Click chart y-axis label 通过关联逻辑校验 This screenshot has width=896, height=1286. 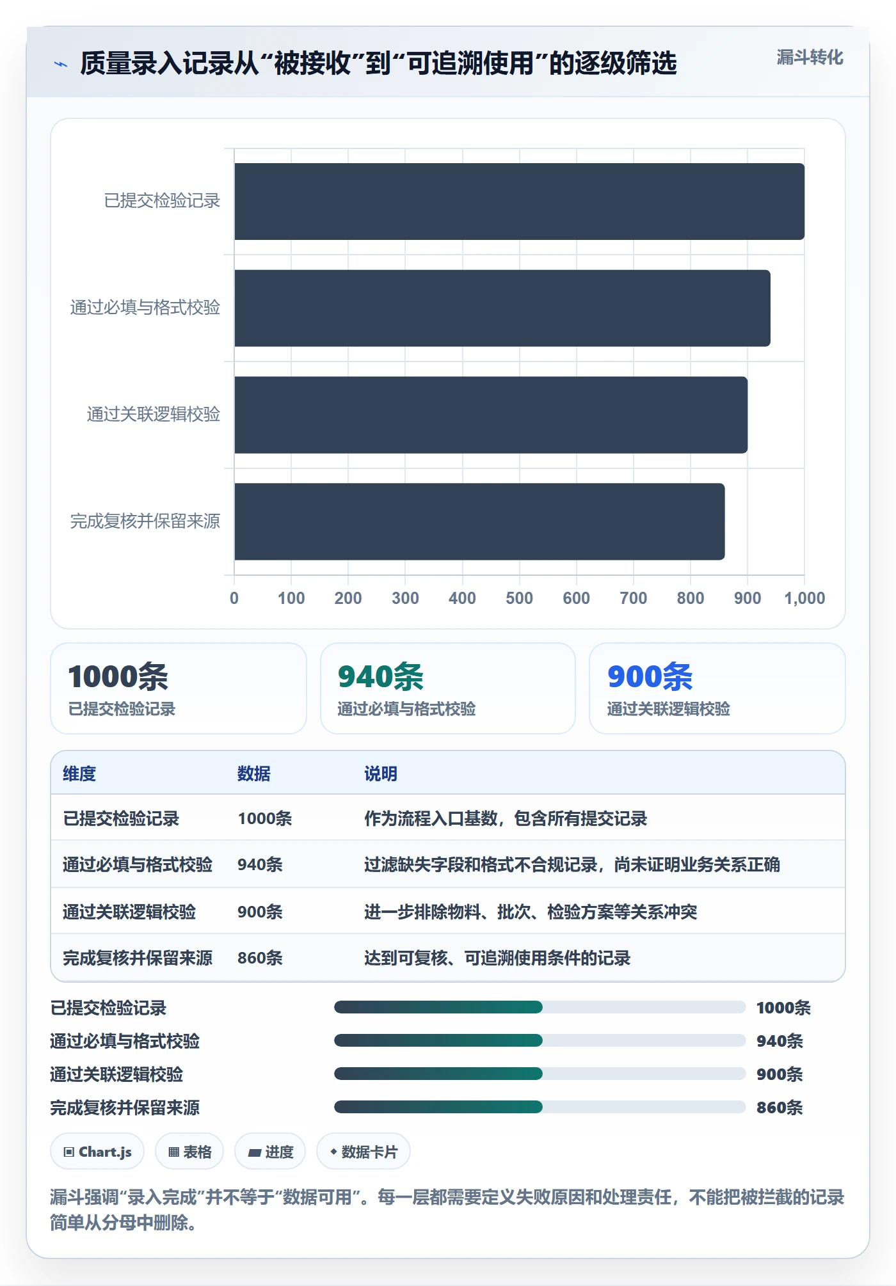click(x=154, y=415)
